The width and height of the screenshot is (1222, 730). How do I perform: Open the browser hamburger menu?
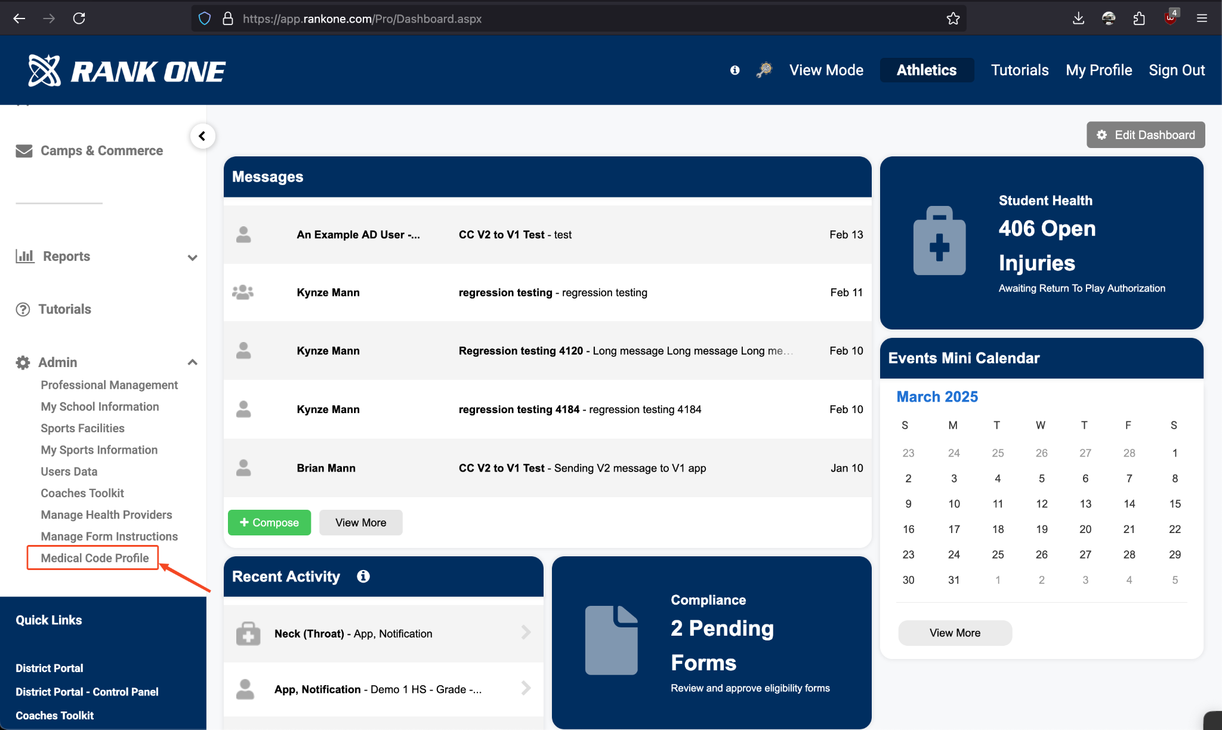point(1202,19)
